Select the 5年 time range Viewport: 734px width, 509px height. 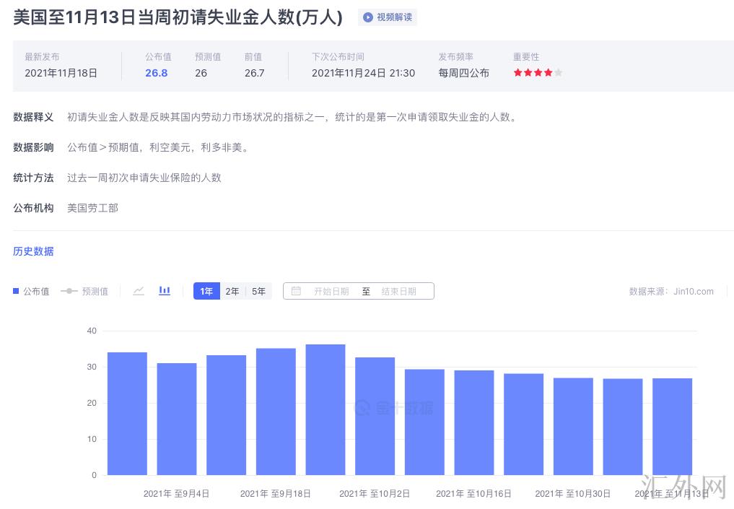coord(258,292)
